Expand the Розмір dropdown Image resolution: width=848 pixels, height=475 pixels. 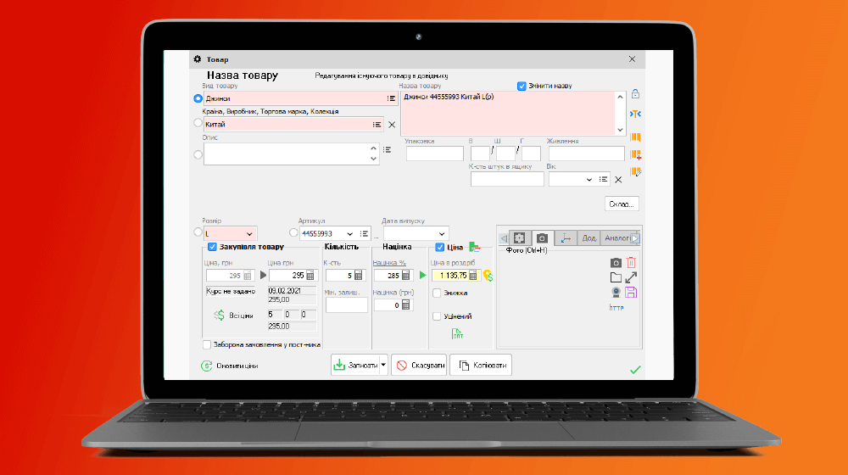click(249, 233)
